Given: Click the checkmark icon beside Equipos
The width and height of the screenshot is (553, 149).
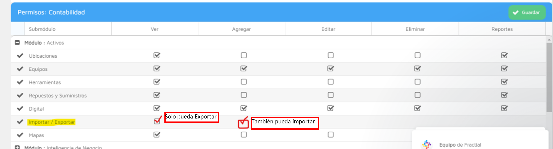Looking at the screenshot, I should pyautogui.click(x=20, y=69).
